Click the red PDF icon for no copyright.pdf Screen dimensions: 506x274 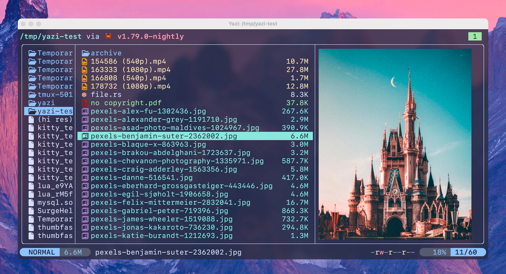pos(85,103)
